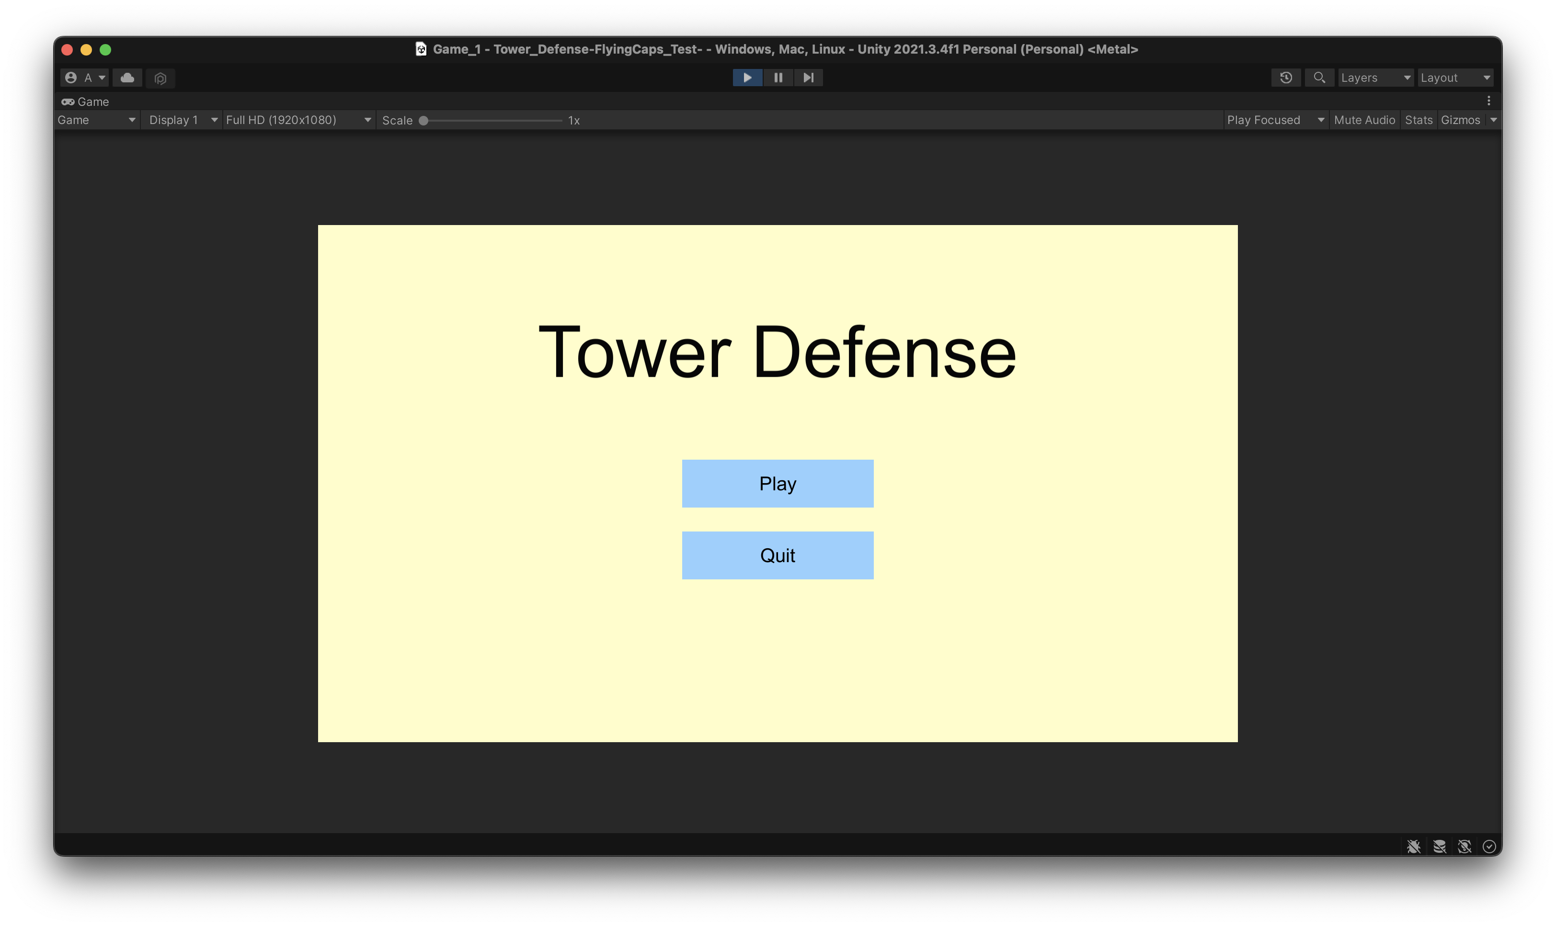Click the Play button in the game
The image size is (1556, 927).
[x=778, y=483]
